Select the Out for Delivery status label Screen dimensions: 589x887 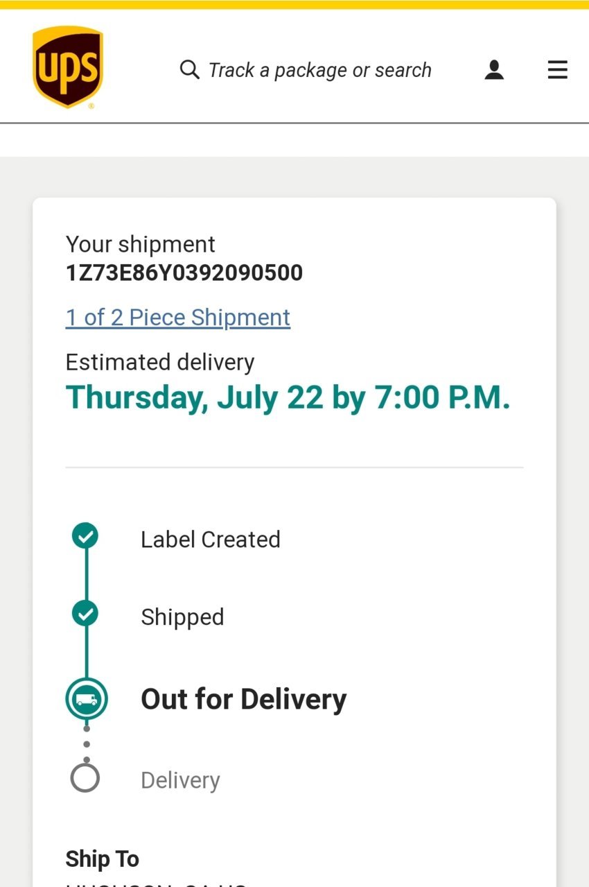tap(244, 699)
